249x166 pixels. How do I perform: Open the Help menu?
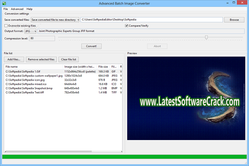pos(29,9)
